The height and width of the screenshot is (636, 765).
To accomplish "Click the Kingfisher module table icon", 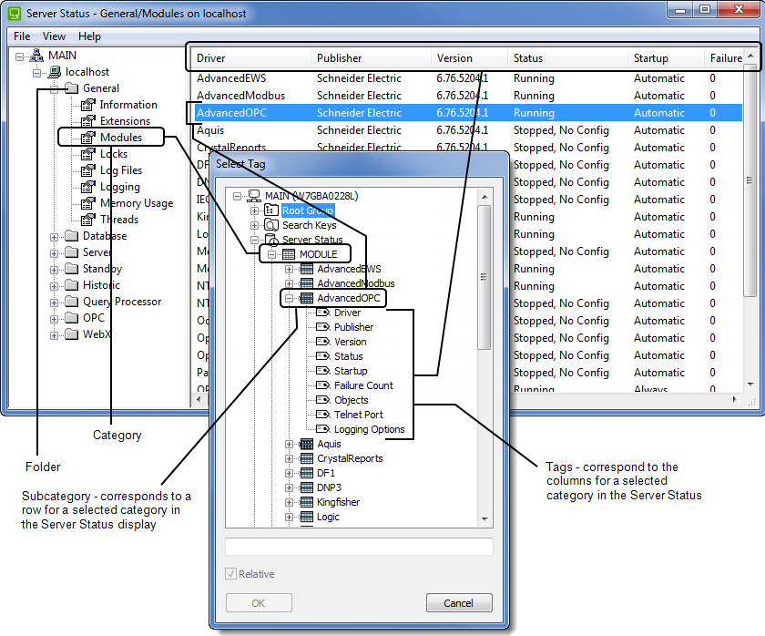I will (x=306, y=502).
